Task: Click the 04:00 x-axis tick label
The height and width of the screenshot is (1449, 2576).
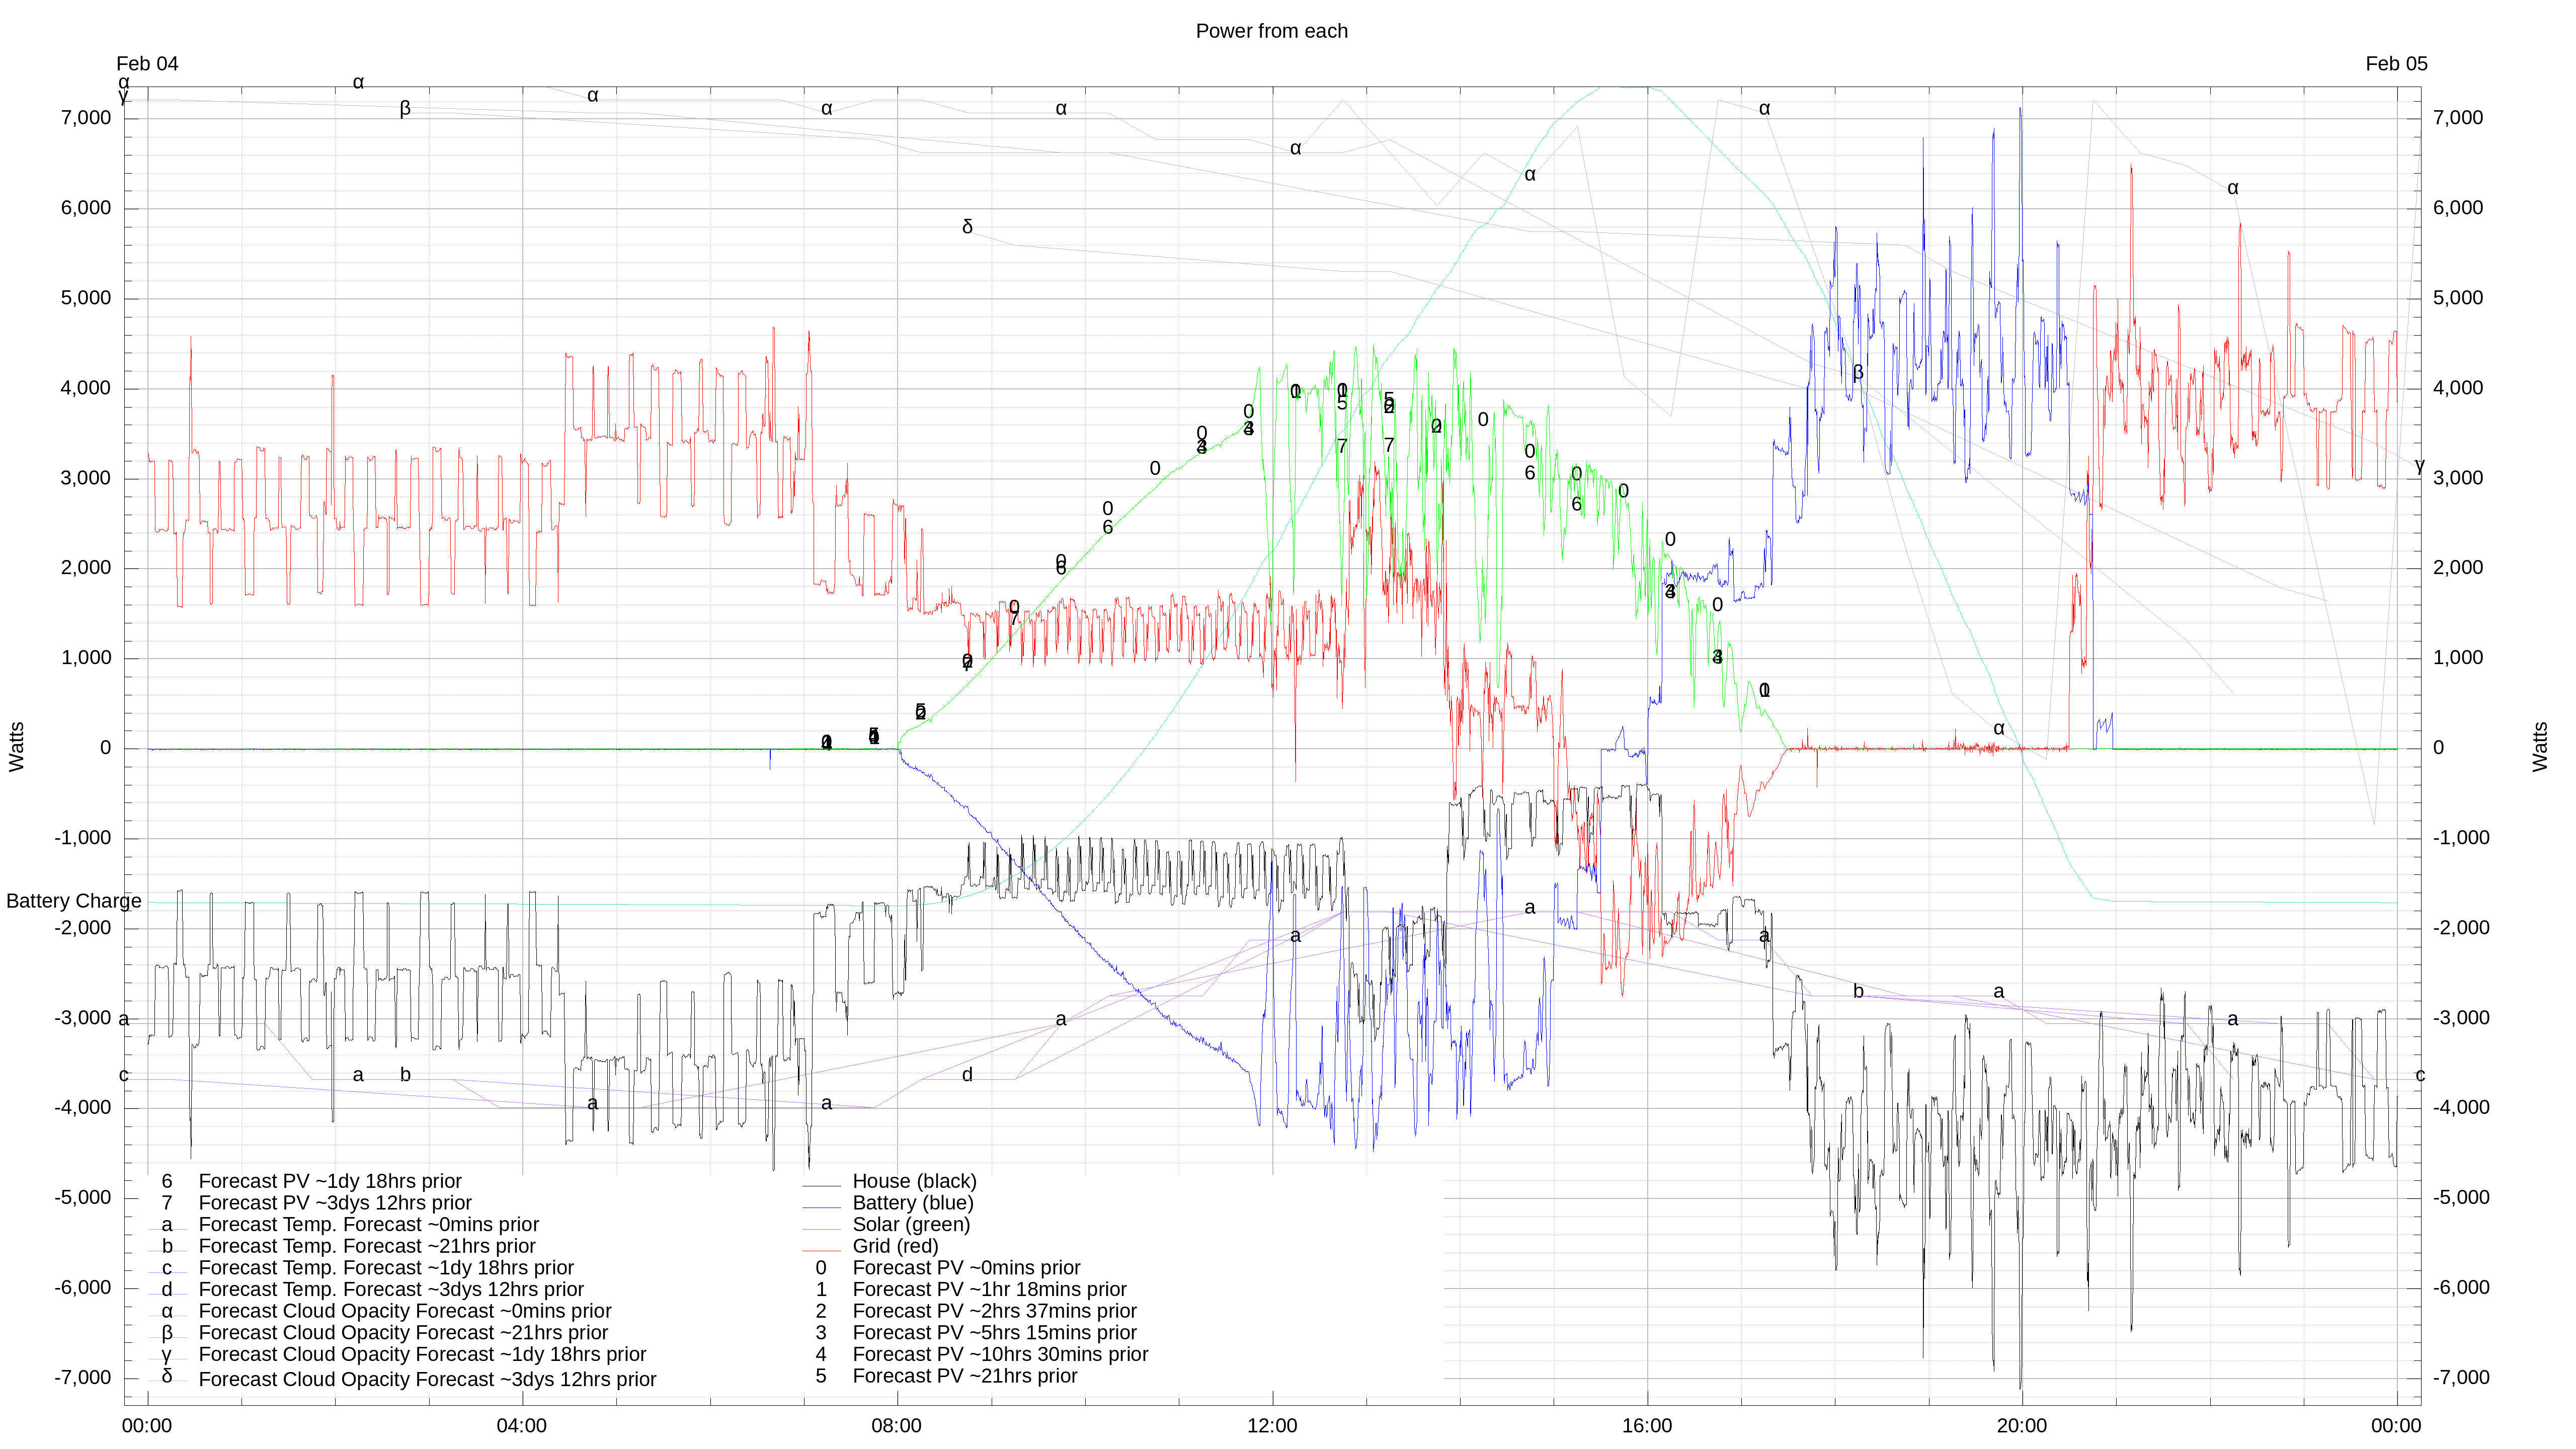Action: tap(521, 1426)
